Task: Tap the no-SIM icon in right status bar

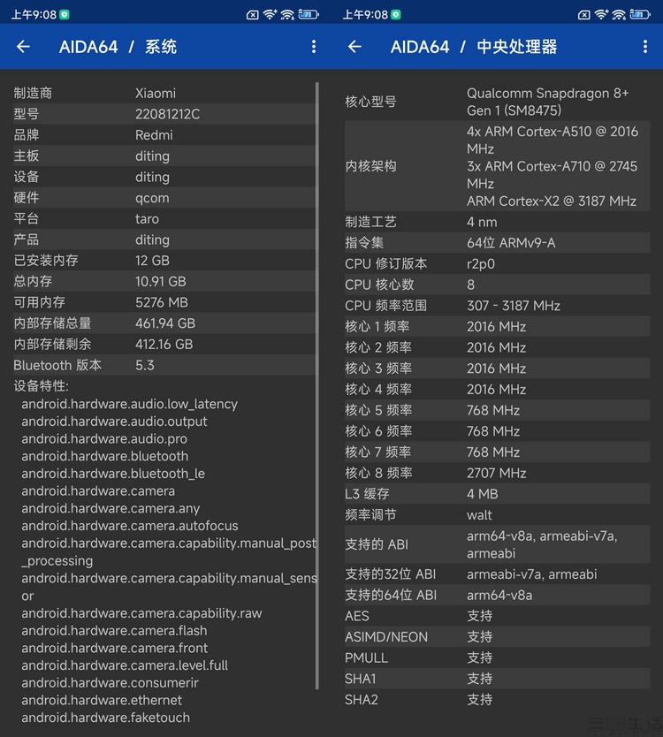Action: (x=584, y=15)
